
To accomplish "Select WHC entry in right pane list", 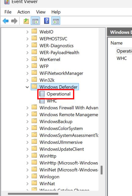I will click(x=122, y=58).
